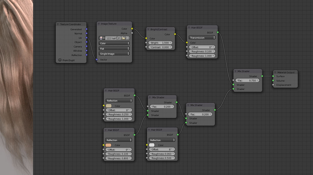The width and height of the screenshot is (313, 175).
Task: Click the Fac: 0.750 slider
Action: click(x=247, y=80)
